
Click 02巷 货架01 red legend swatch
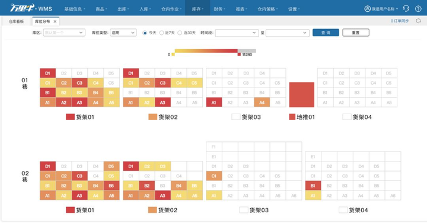coord(70,209)
